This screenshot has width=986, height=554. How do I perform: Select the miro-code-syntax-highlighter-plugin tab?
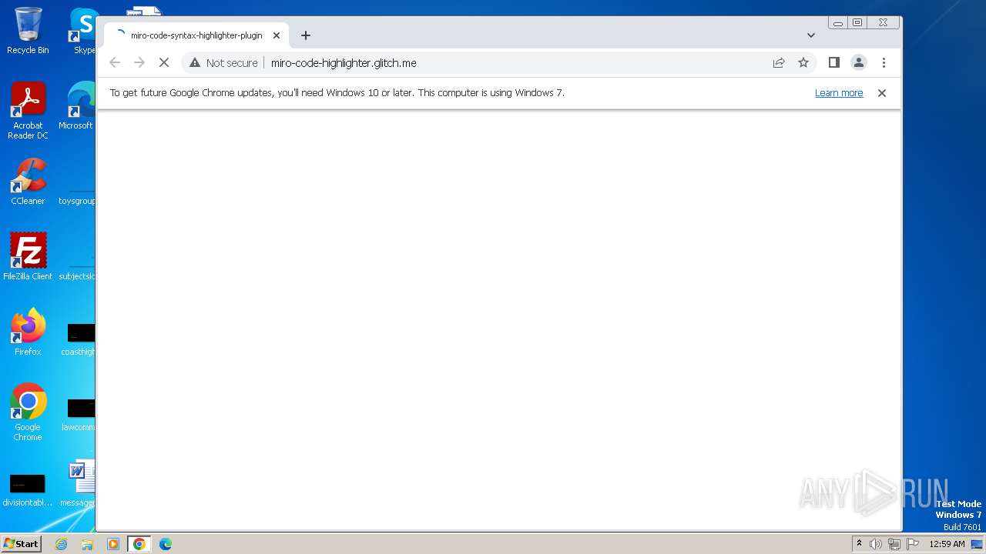196,35
